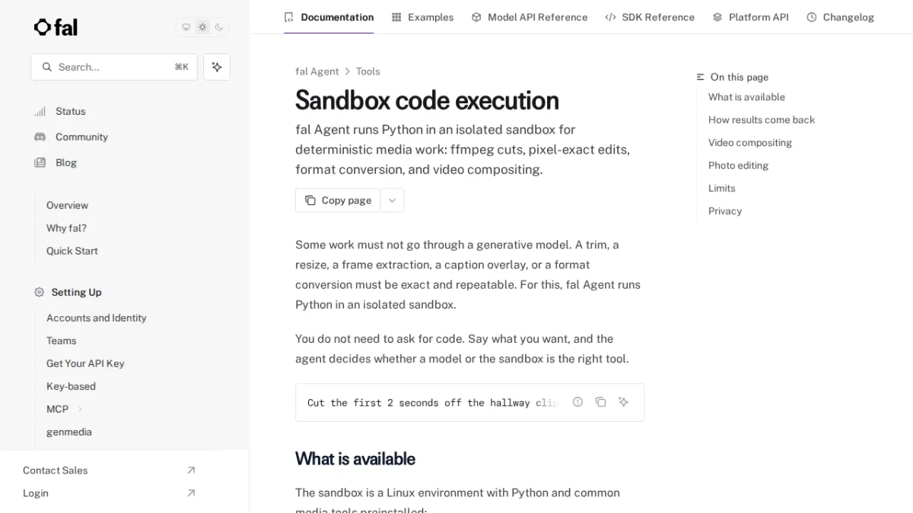Select the Changelog tab
The width and height of the screenshot is (913, 513).
pos(840,17)
